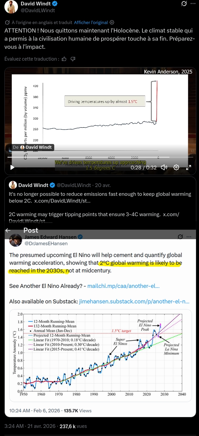
Task: Rate translation with thumbs down
Action: pos(73,59)
